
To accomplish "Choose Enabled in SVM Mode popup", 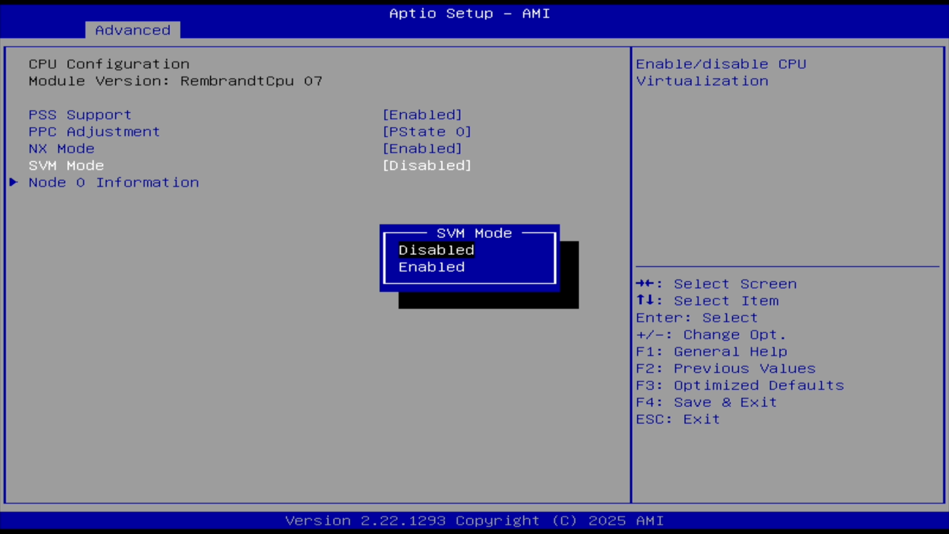I will click(432, 267).
